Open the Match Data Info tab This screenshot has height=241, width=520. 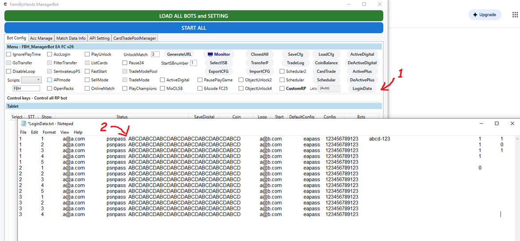point(71,38)
